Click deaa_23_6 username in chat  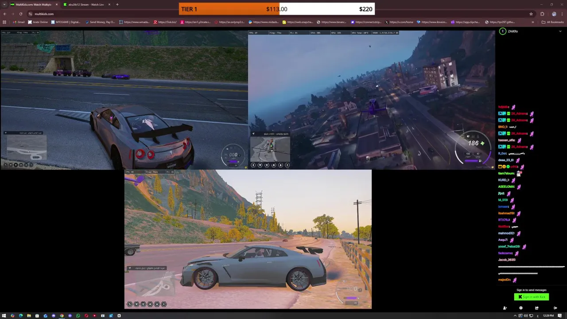(x=506, y=160)
